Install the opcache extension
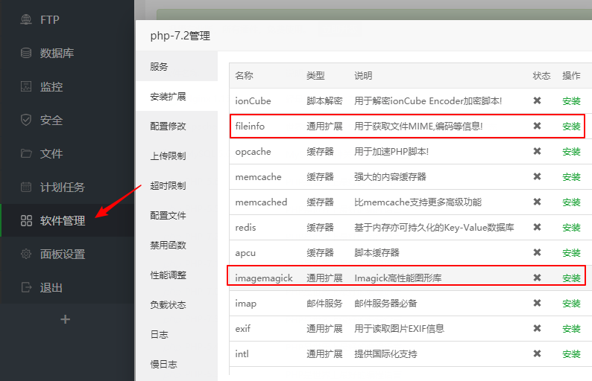 click(571, 152)
